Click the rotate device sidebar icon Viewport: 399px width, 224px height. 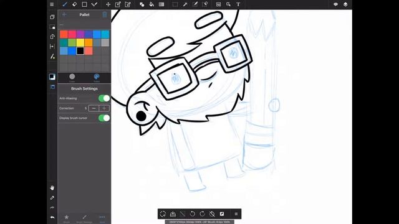point(52,37)
